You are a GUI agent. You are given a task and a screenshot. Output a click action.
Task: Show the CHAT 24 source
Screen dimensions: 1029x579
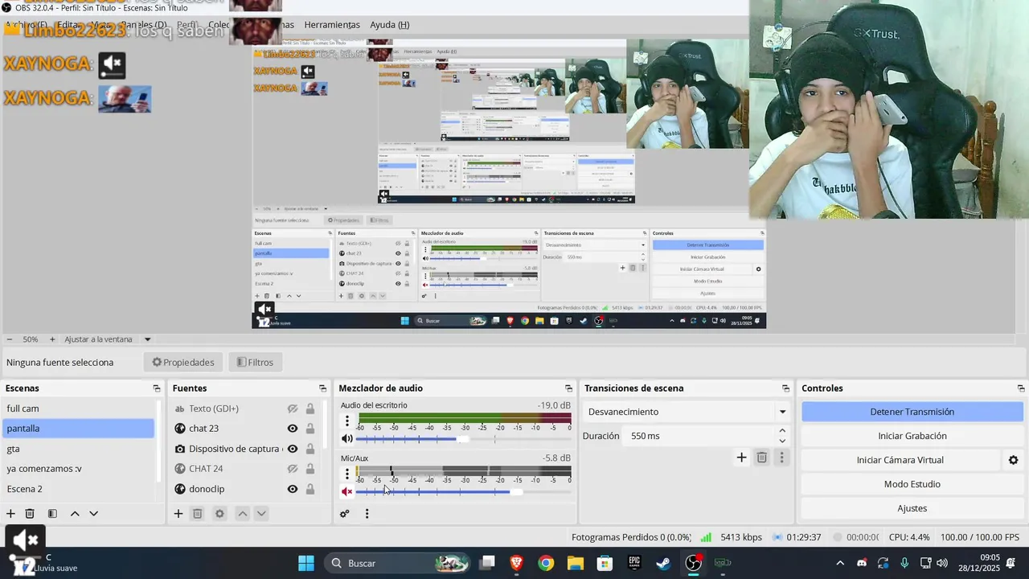pos(293,469)
